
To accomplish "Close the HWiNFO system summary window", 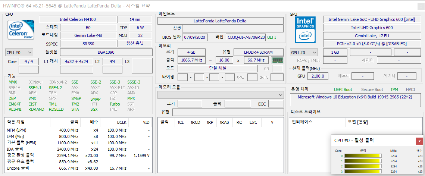I will click(x=421, y=6).
